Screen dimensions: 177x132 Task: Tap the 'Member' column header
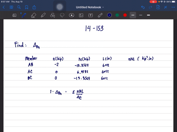[31, 58]
